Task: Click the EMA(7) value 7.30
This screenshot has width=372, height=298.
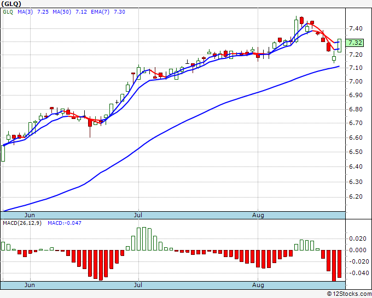Action: (119, 12)
